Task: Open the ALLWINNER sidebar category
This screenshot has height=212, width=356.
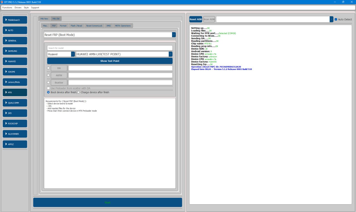Action: 15,134
